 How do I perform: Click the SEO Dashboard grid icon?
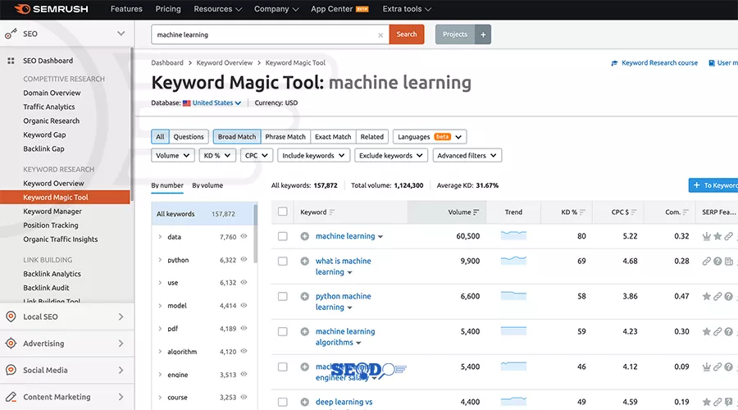(11, 61)
